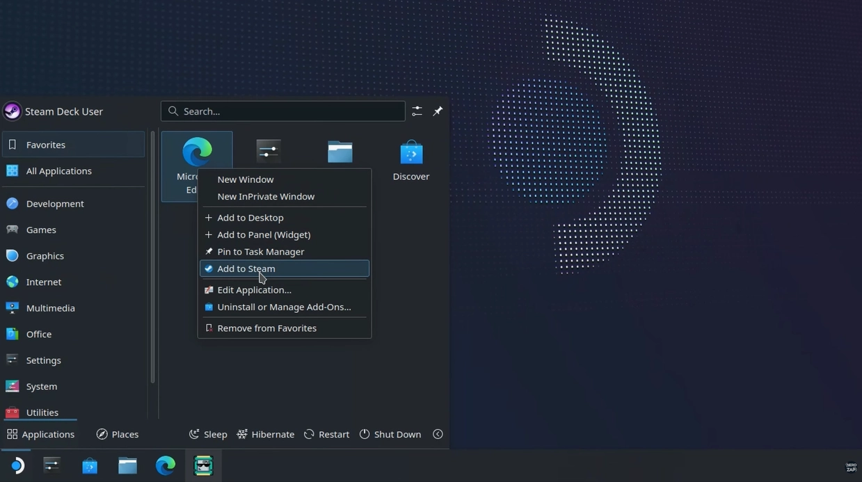Open the launcher configure settings icon

(417, 111)
